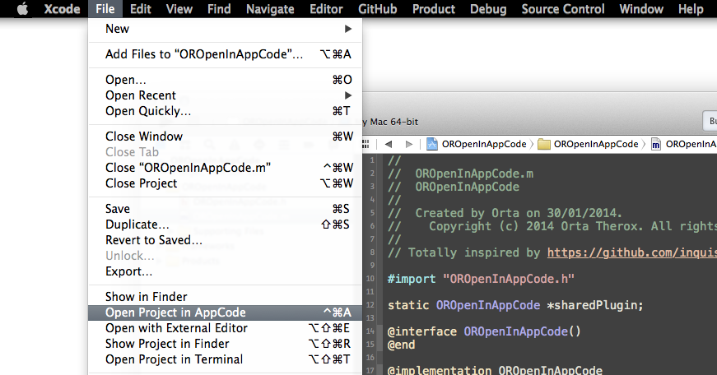Viewport: 717px width, 375px height.
Task: Choose Open Project in Terminal
Action: [x=225, y=359]
